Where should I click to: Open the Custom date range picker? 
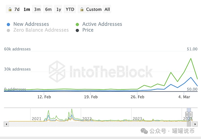[x=93, y=9]
